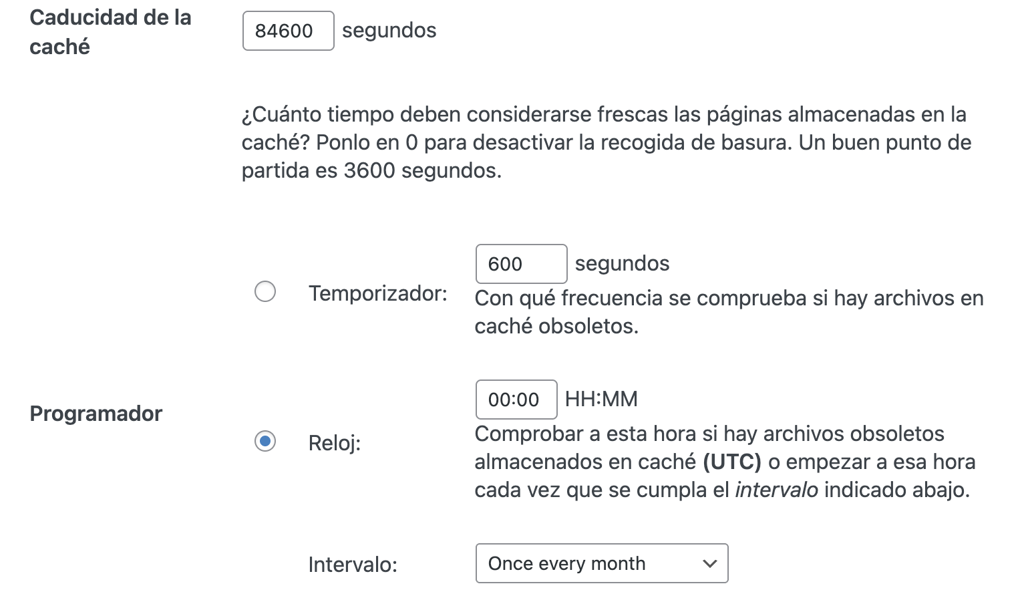Click the "Reloj:" label
Viewport: 1022px width, 608px height.
pyautogui.click(x=334, y=443)
